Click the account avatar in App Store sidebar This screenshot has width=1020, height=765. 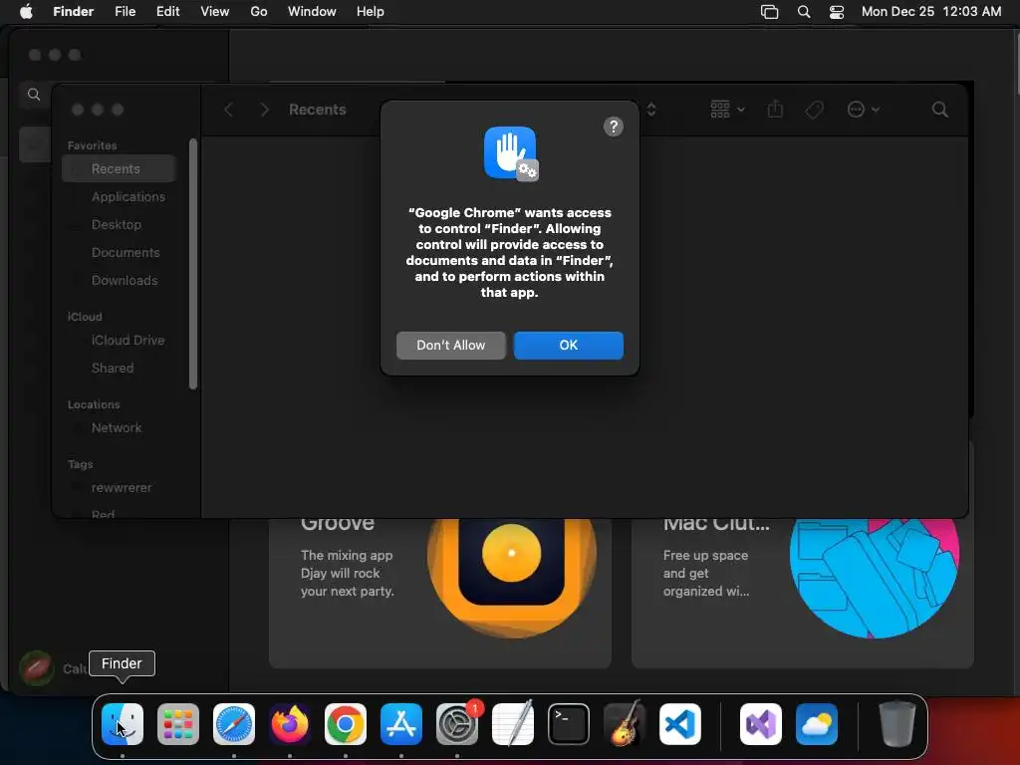[37, 668]
